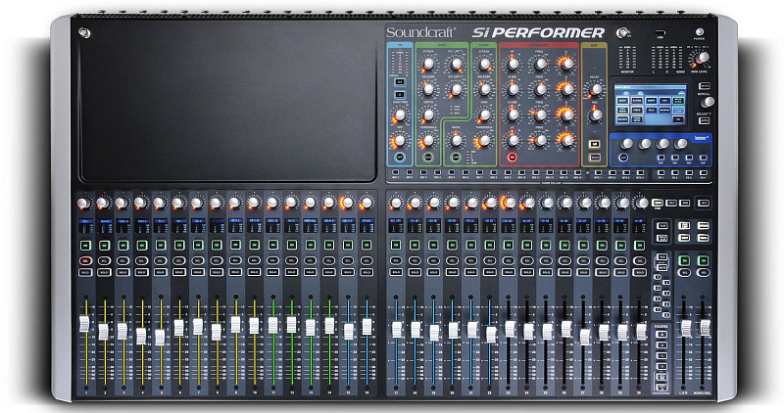The height and width of the screenshot is (413, 784).
Task: Adjust the Equaliser LF gain knob
Action: (x=513, y=140)
